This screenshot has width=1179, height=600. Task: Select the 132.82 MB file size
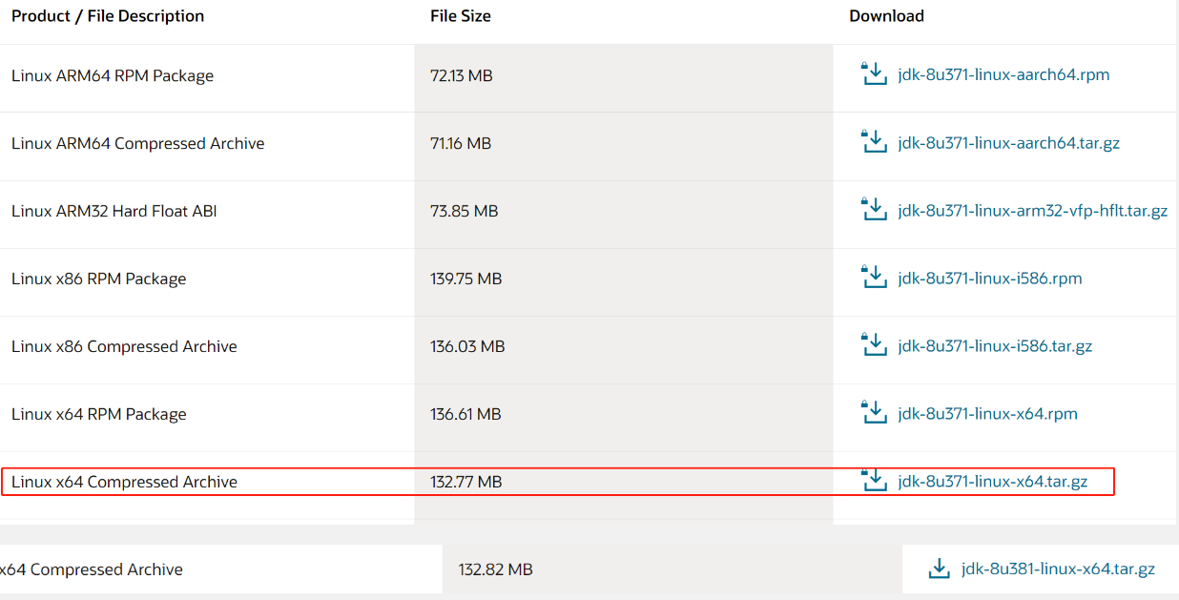pyautogui.click(x=496, y=569)
